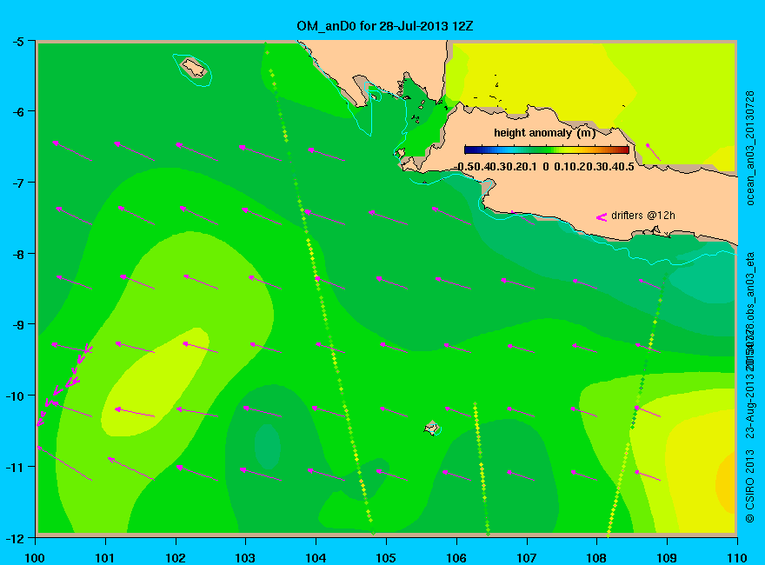
Task: Click longitude tick label 104
Action: click(316, 558)
